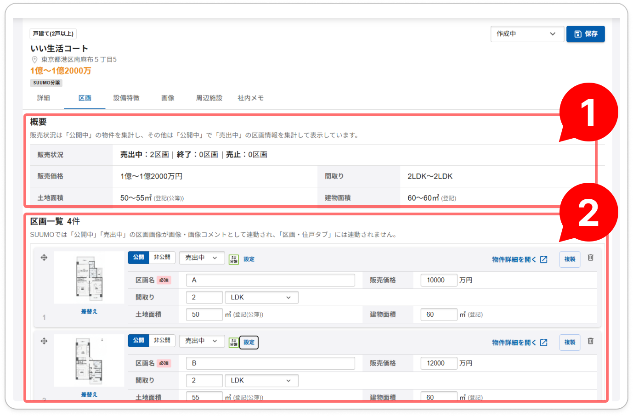Open the LDK layout dropdown for lot B
The width and height of the screenshot is (633, 416).
click(x=262, y=381)
